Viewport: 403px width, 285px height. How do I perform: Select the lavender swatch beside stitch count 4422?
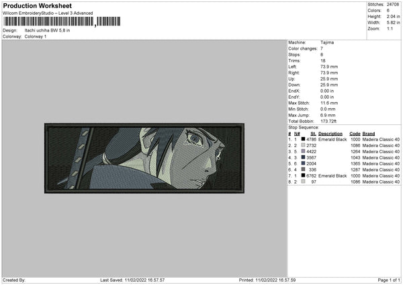303,151
